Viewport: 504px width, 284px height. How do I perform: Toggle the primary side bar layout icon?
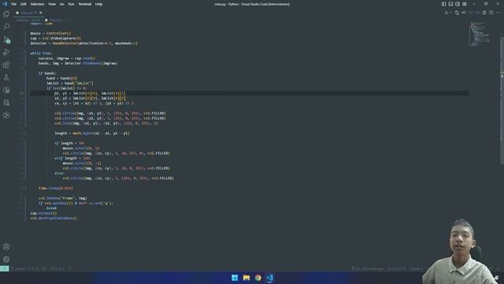point(443,4)
